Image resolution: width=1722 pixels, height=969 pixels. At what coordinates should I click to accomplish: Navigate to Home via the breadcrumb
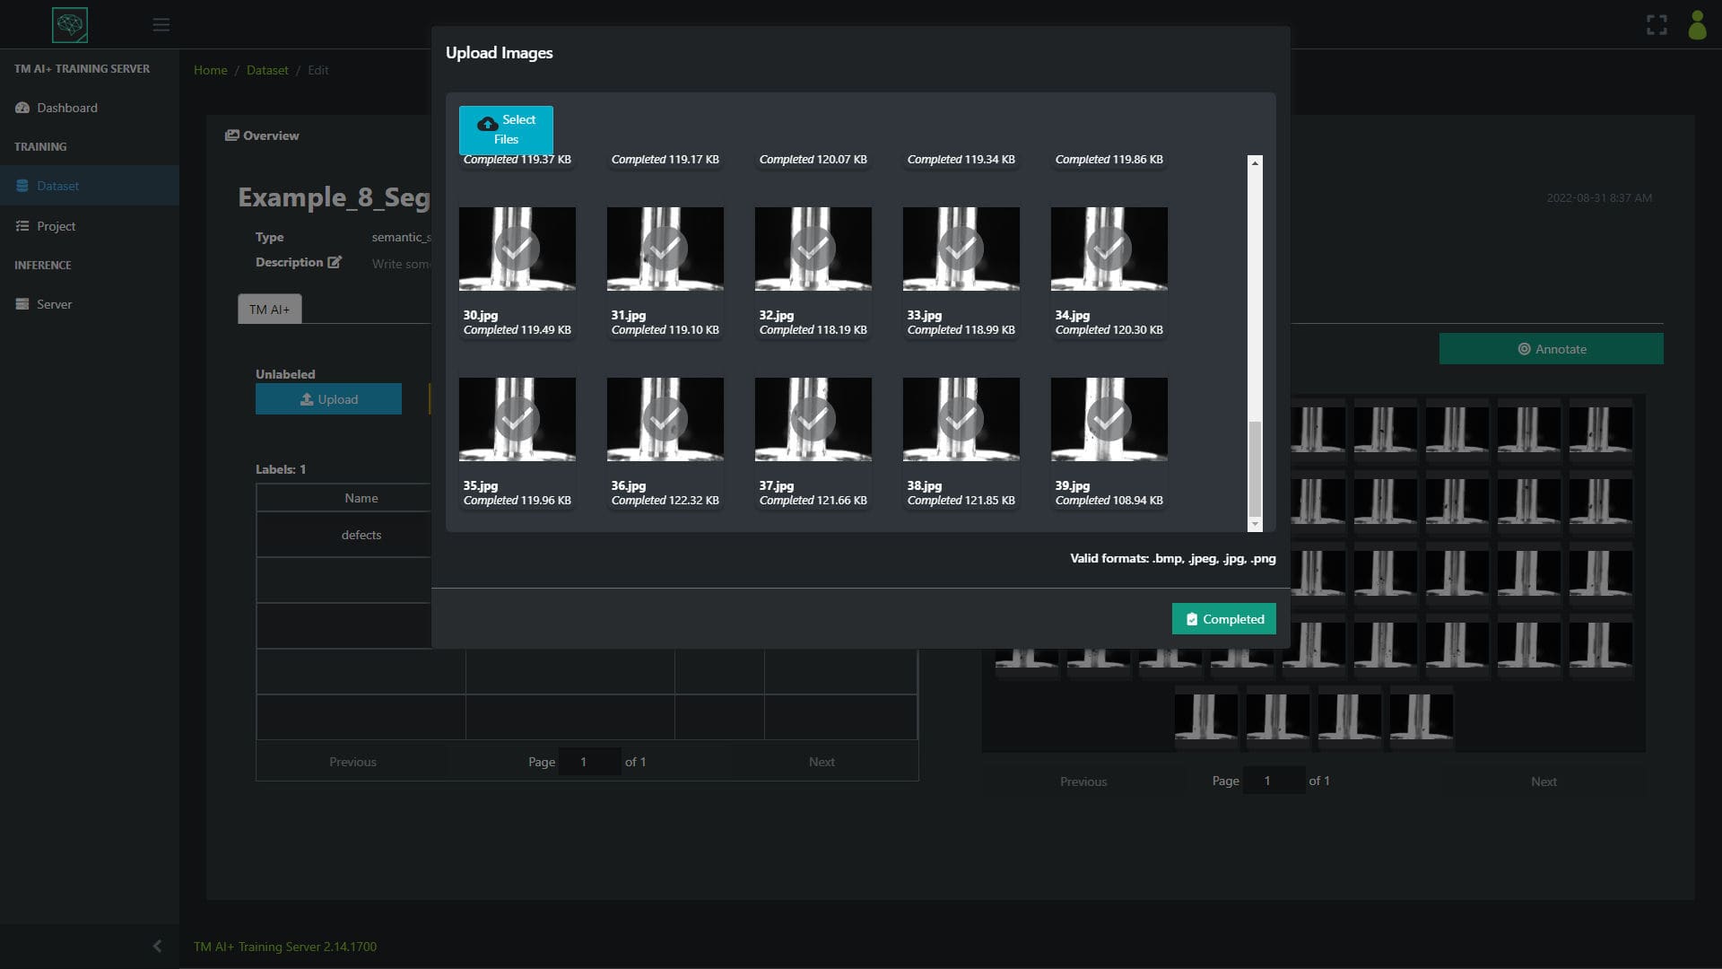pyautogui.click(x=210, y=70)
